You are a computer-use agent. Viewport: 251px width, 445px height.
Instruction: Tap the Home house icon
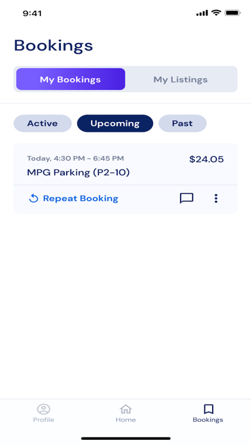click(x=125, y=409)
